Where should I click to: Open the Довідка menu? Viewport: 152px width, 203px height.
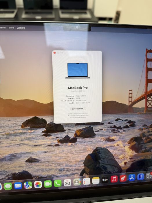[21, 28]
